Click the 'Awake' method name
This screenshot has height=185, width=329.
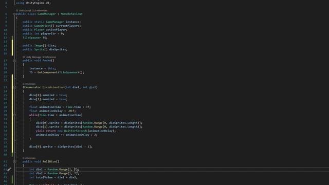pos(47,61)
